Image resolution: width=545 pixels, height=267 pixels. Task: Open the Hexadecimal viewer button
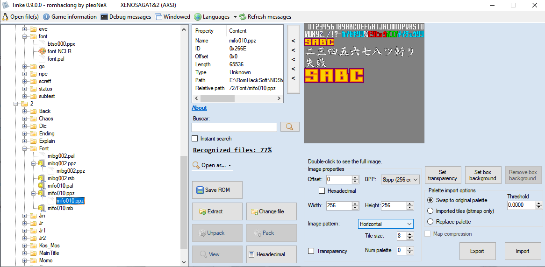272,254
